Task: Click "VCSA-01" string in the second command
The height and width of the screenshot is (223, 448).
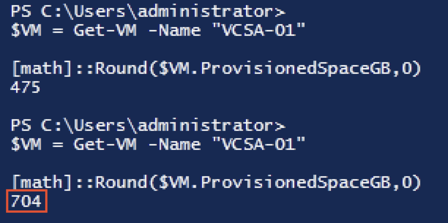Action: pos(259,144)
